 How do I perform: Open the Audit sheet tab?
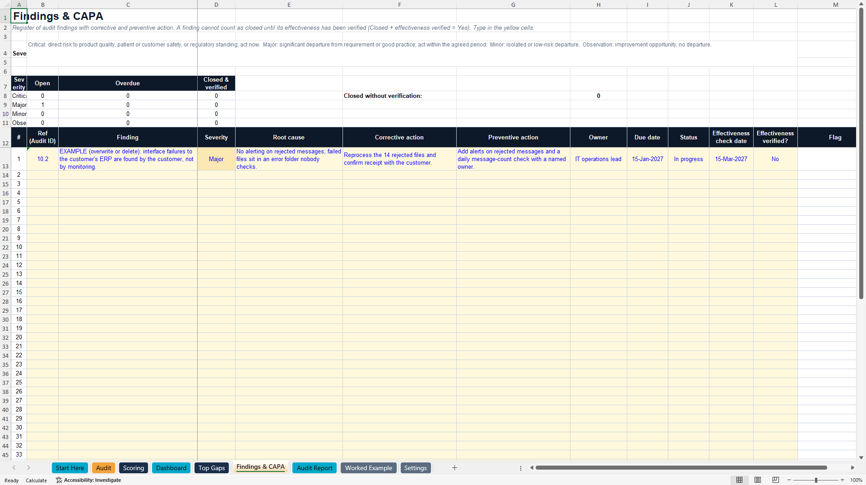pos(103,468)
